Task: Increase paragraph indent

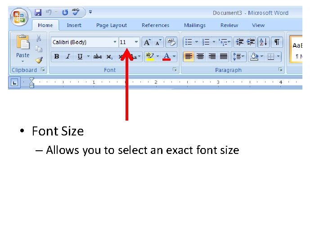Action: 251,42
